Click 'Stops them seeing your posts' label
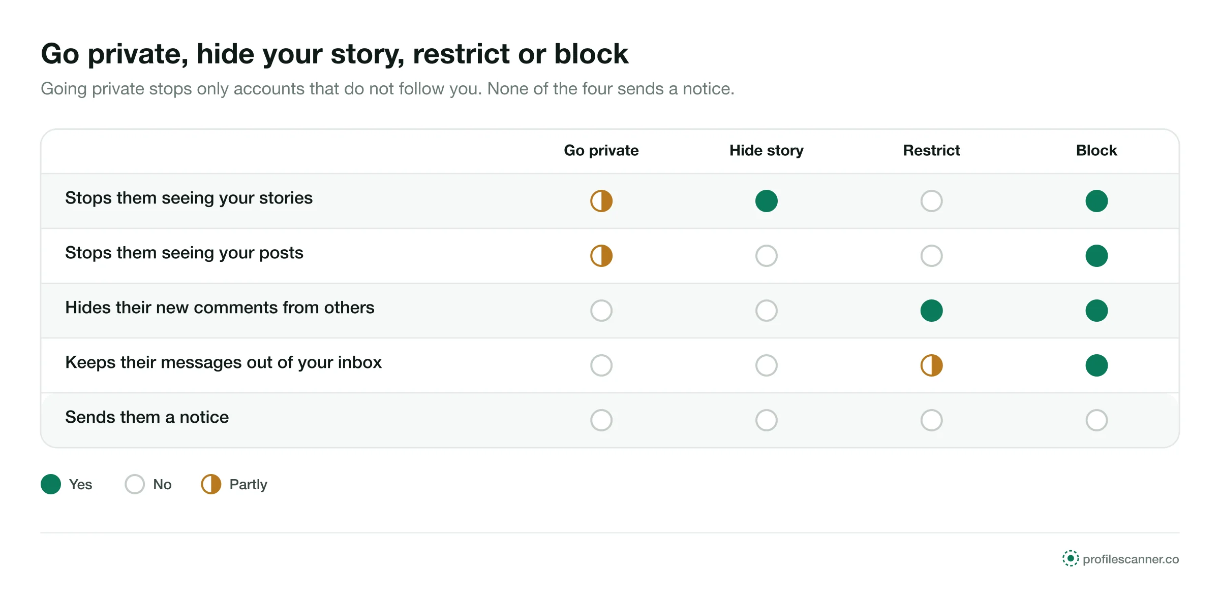The width and height of the screenshot is (1220, 608). tap(184, 253)
